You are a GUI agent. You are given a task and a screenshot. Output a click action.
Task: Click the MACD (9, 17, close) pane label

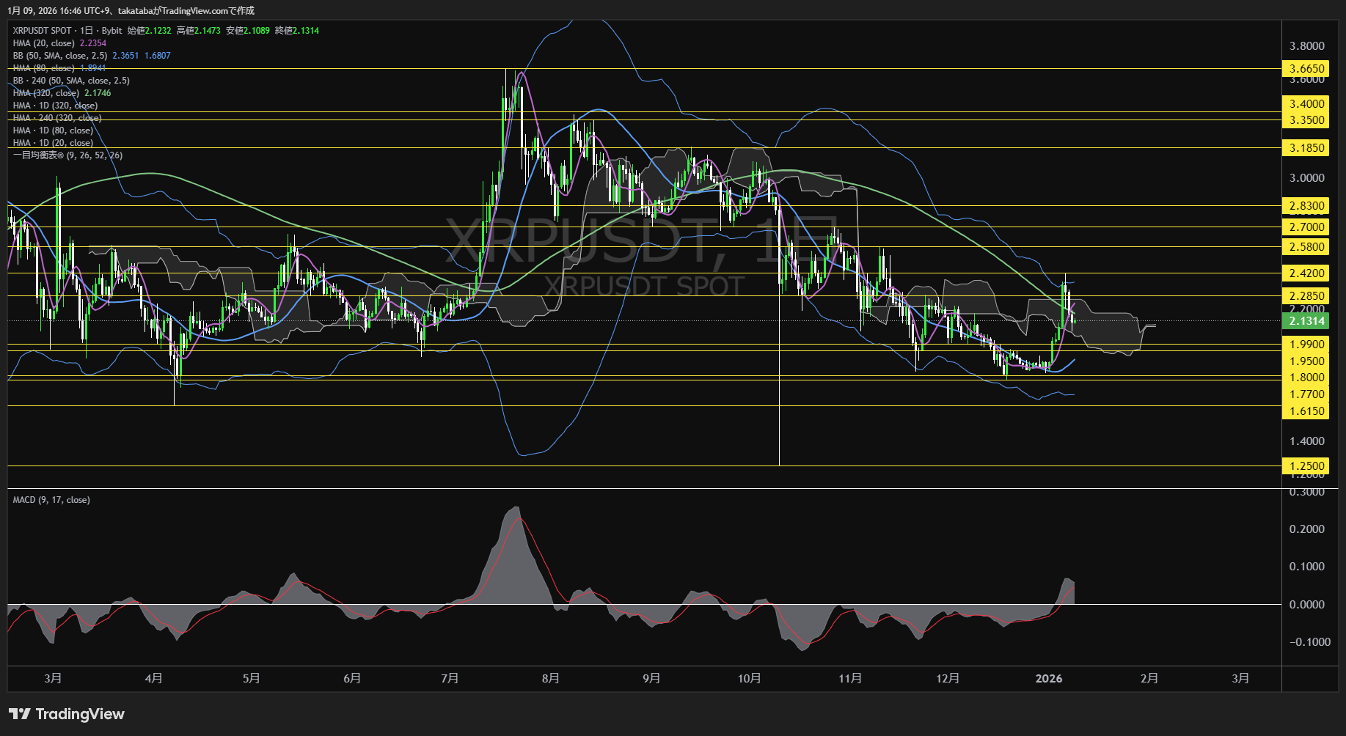(x=51, y=500)
